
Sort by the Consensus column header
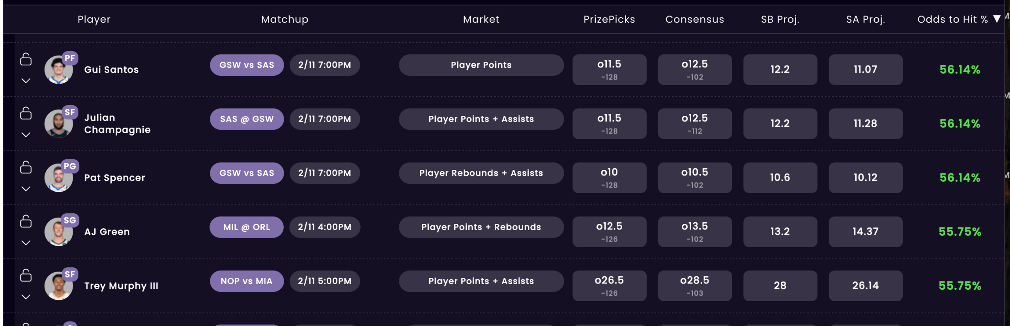tap(694, 19)
